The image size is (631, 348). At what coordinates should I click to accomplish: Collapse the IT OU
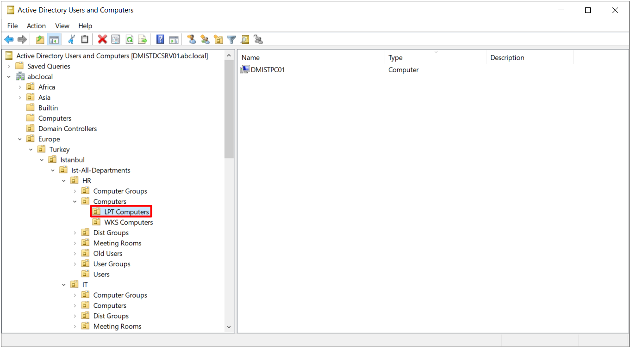(x=64, y=285)
